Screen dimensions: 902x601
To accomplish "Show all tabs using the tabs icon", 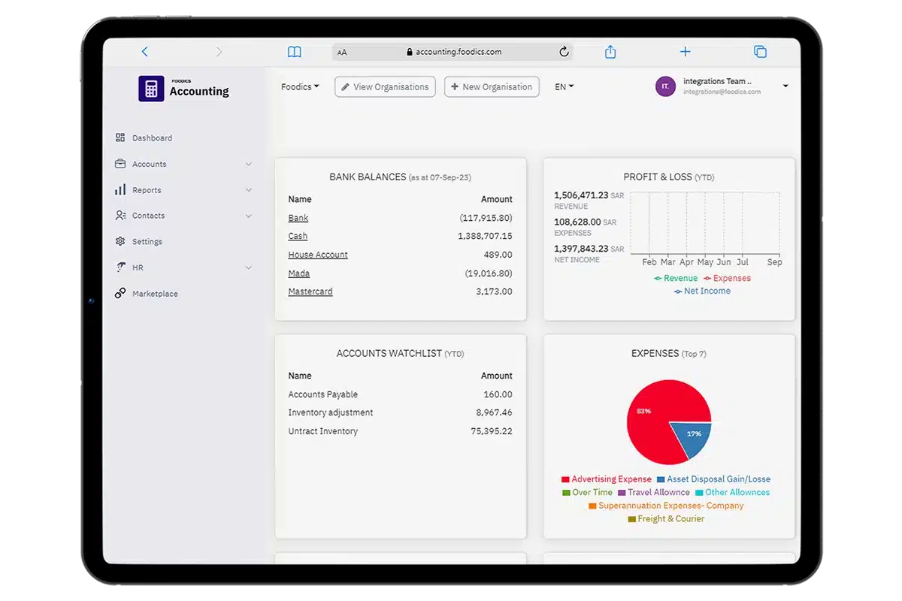I will 760,52.
